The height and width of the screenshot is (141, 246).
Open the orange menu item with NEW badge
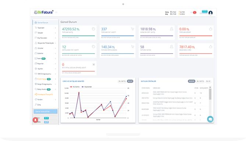pos(45,79)
